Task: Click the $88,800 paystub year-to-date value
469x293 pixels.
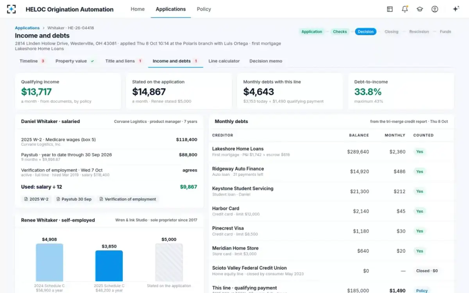Action: pos(188,155)
